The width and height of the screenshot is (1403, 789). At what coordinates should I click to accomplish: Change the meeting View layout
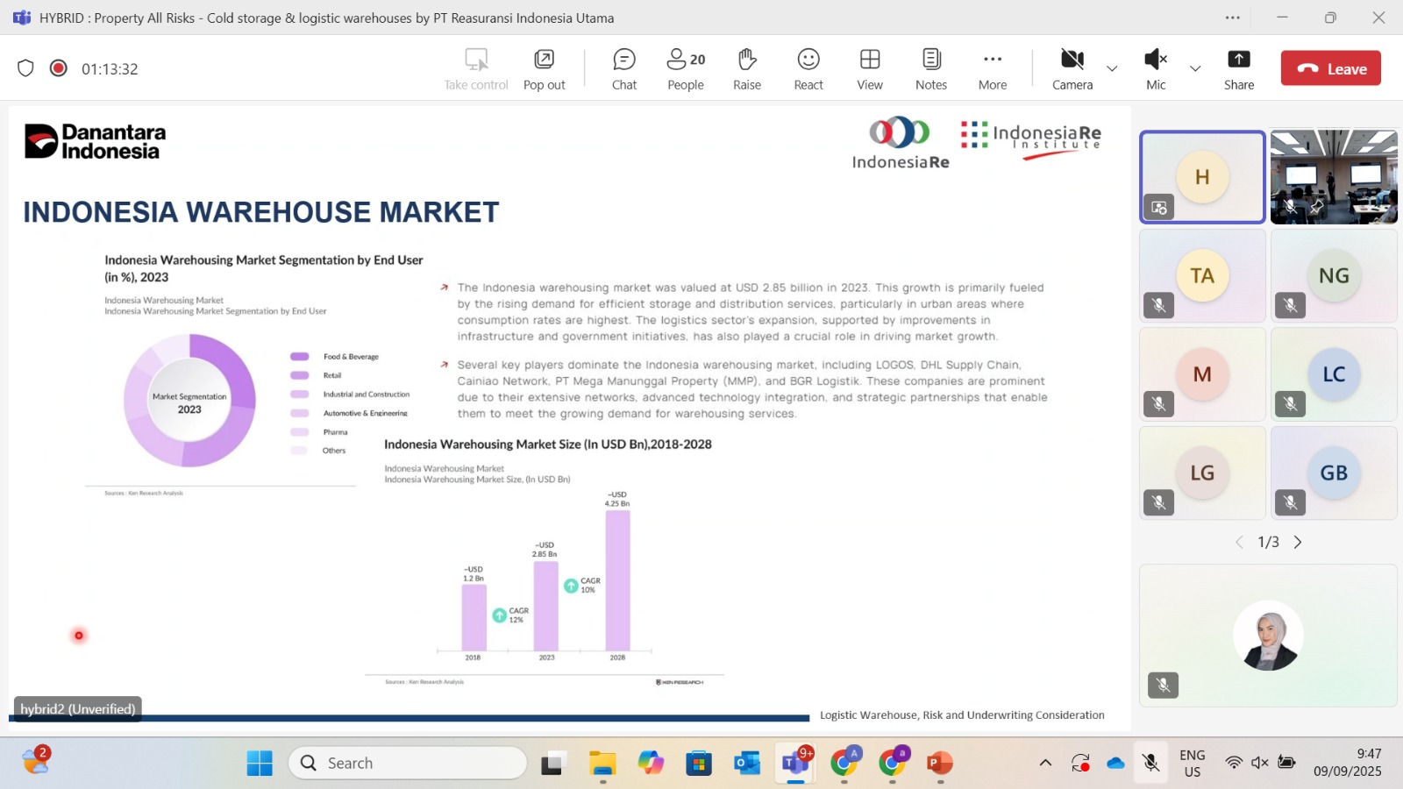coord(869,69)
